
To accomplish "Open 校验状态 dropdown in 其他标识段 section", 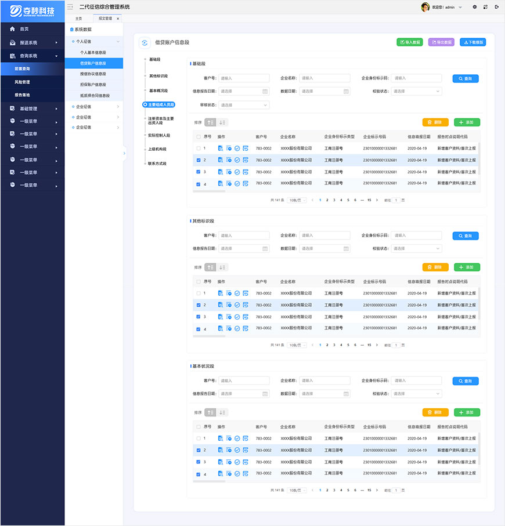I will point(416,248).
